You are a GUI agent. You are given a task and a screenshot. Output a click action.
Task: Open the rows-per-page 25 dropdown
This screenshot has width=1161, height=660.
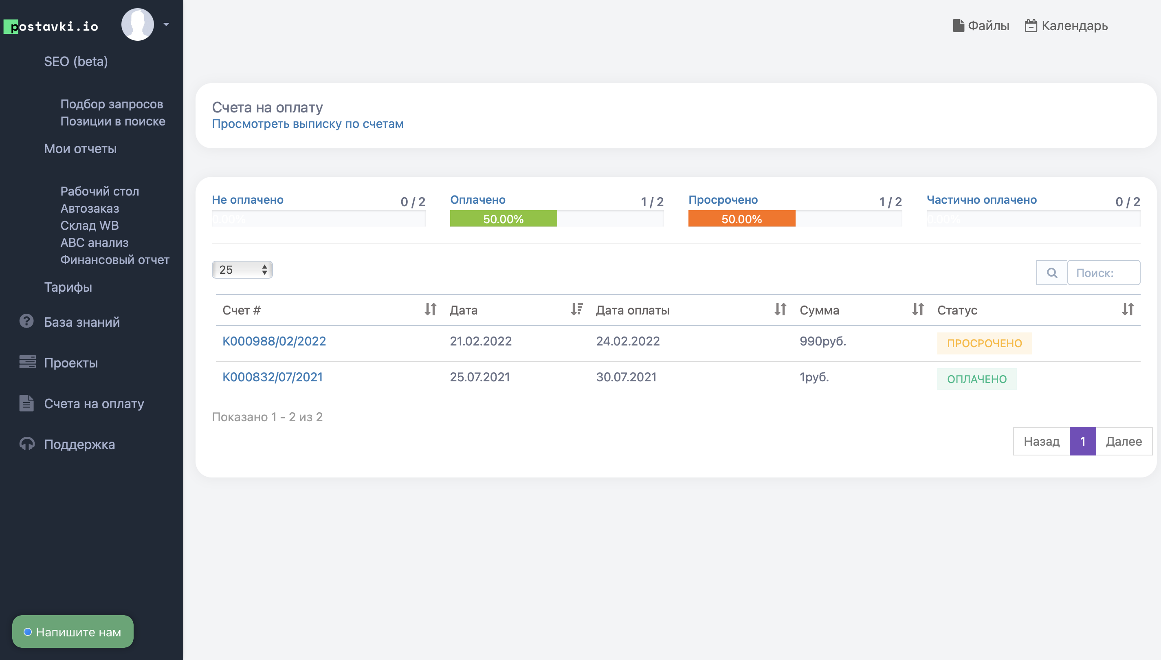pyautogui.click(x=242, y=270)
